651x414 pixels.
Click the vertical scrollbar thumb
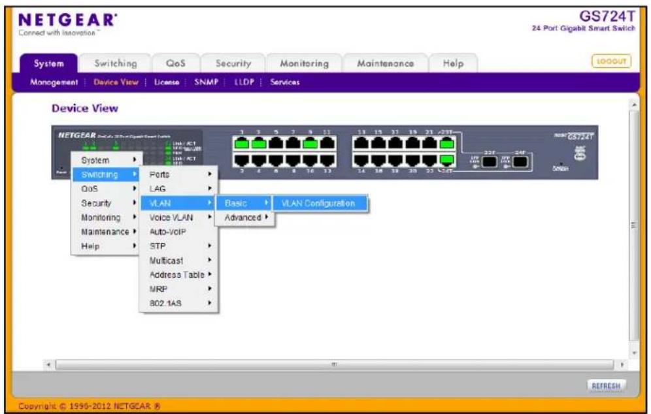coord(633,226)
